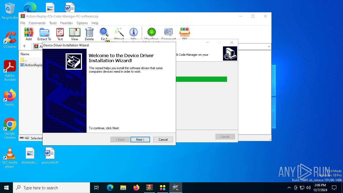Screen dimensions: 343x193
Task: Open the Comment toolbar icon
Action: coord(169,34)
